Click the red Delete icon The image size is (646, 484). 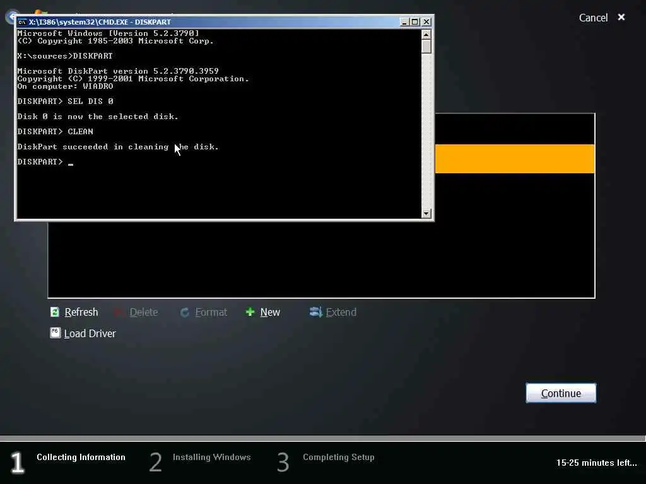point(119,313)
